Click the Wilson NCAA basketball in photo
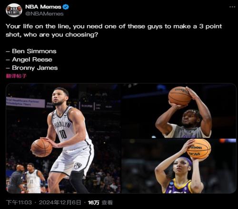Screen dimensions: 238x209 click(x=198, y=149)
